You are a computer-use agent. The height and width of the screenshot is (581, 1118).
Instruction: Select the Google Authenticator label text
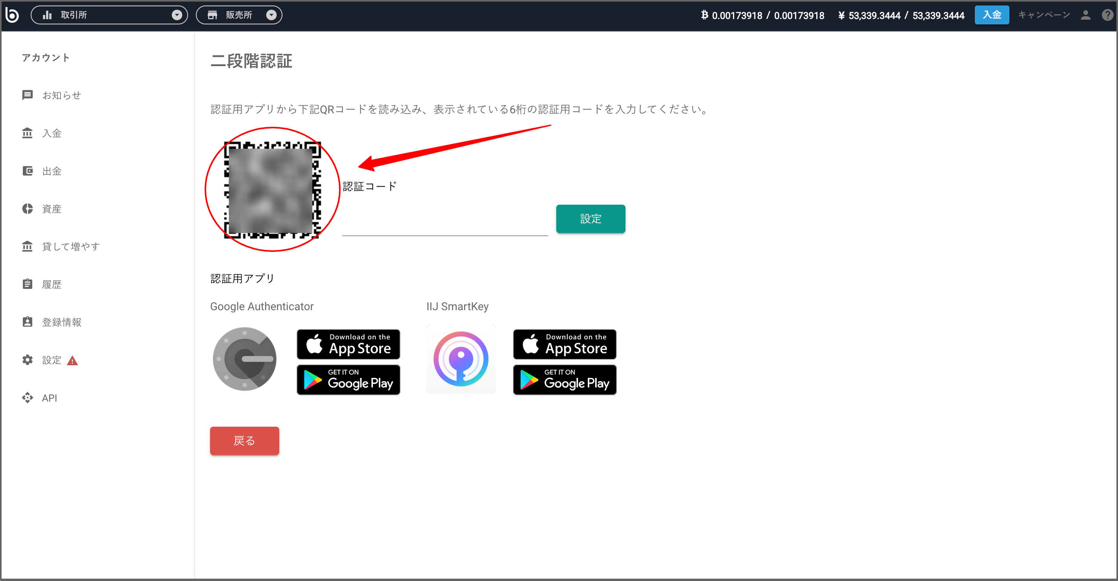(x=262, y=306)
